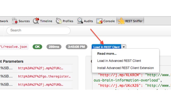Switch to the Sources tab label

point(24,21)
